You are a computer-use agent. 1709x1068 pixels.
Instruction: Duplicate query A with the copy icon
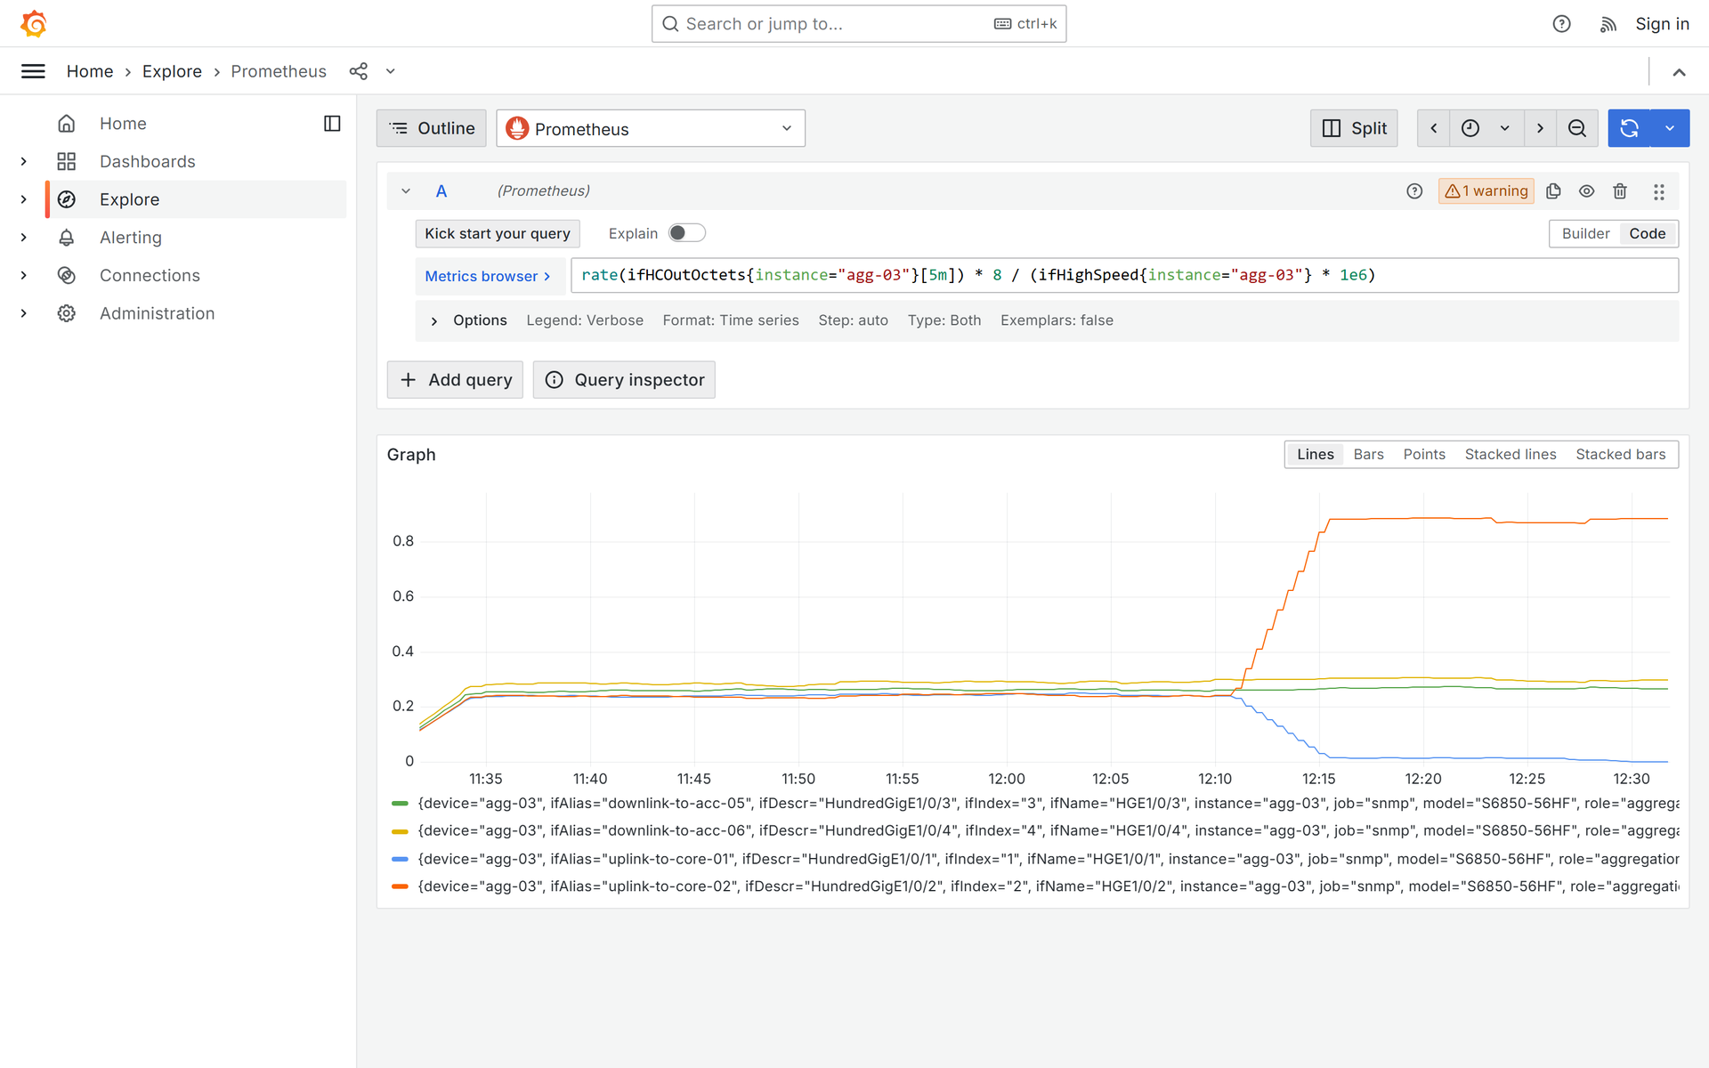1553,191
